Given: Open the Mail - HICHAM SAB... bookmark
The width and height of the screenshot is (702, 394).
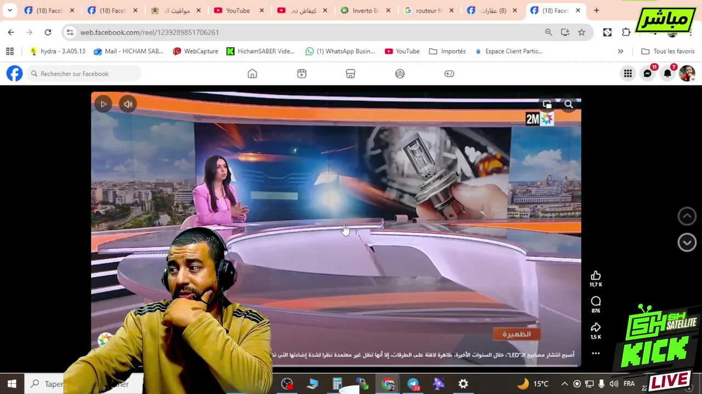Looking at the screenshot, I should tap(128, 51).
